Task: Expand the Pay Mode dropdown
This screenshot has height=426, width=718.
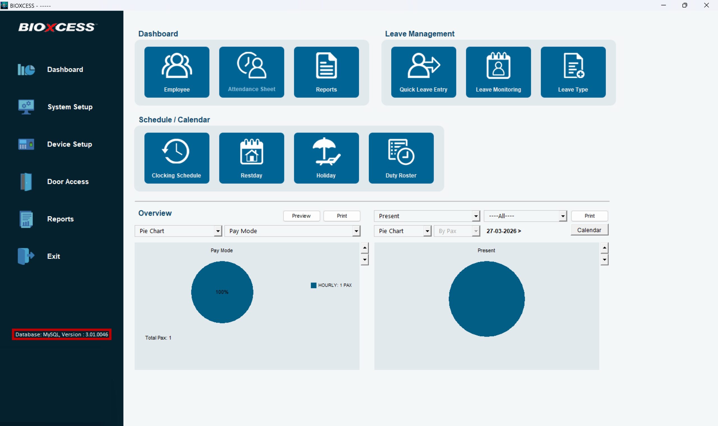Action: (x=356, y=231)
